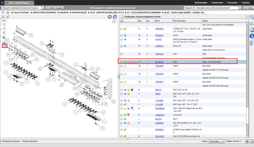Click the parts list scroll-up arrow
254x147 pixels.
247,24
